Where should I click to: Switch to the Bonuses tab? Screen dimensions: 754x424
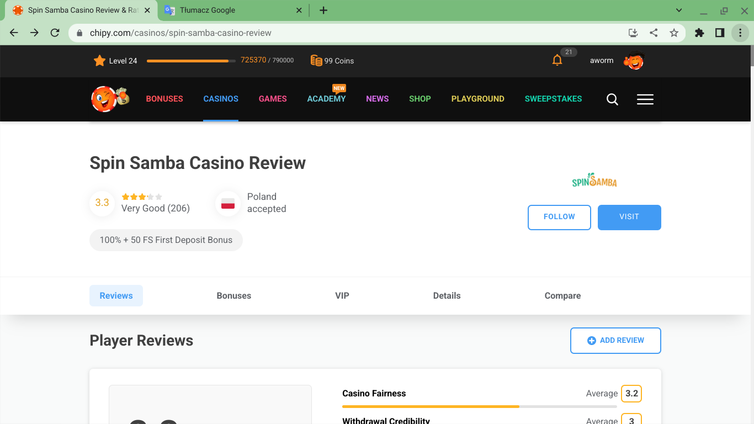click(233, 296)
